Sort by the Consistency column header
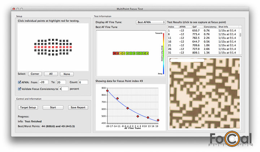The width and height of the screenshot is (260, 152). pyautogui.click(x=210, y=27)
